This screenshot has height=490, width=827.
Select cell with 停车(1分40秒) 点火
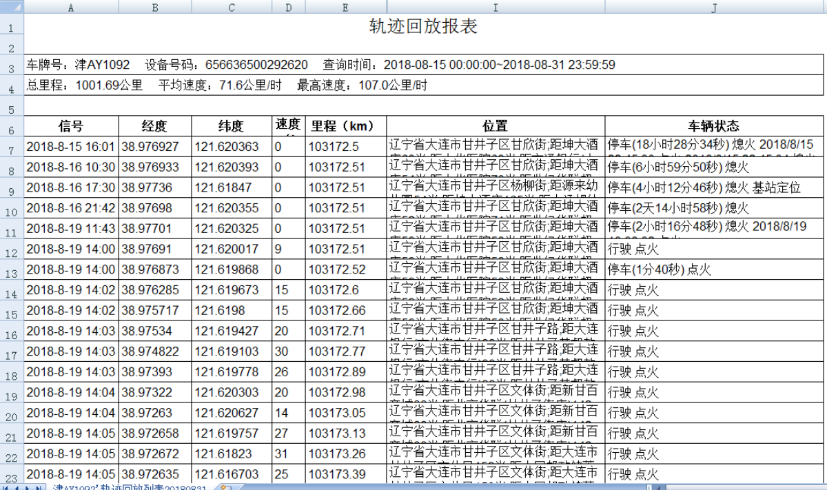click(x=714, y=269)
